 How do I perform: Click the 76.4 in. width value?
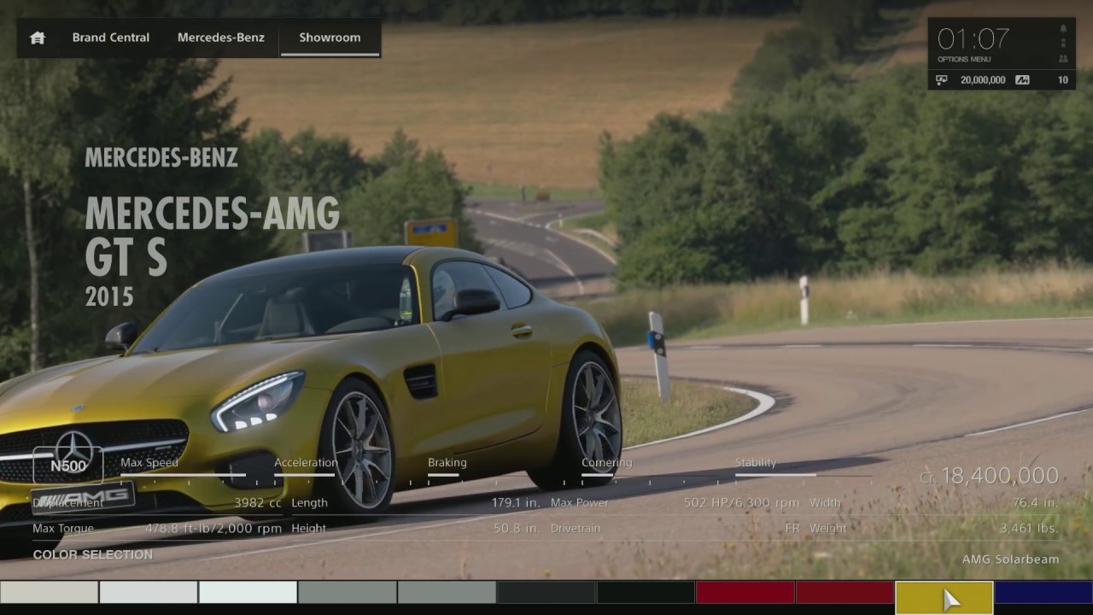coord(1036,503)
